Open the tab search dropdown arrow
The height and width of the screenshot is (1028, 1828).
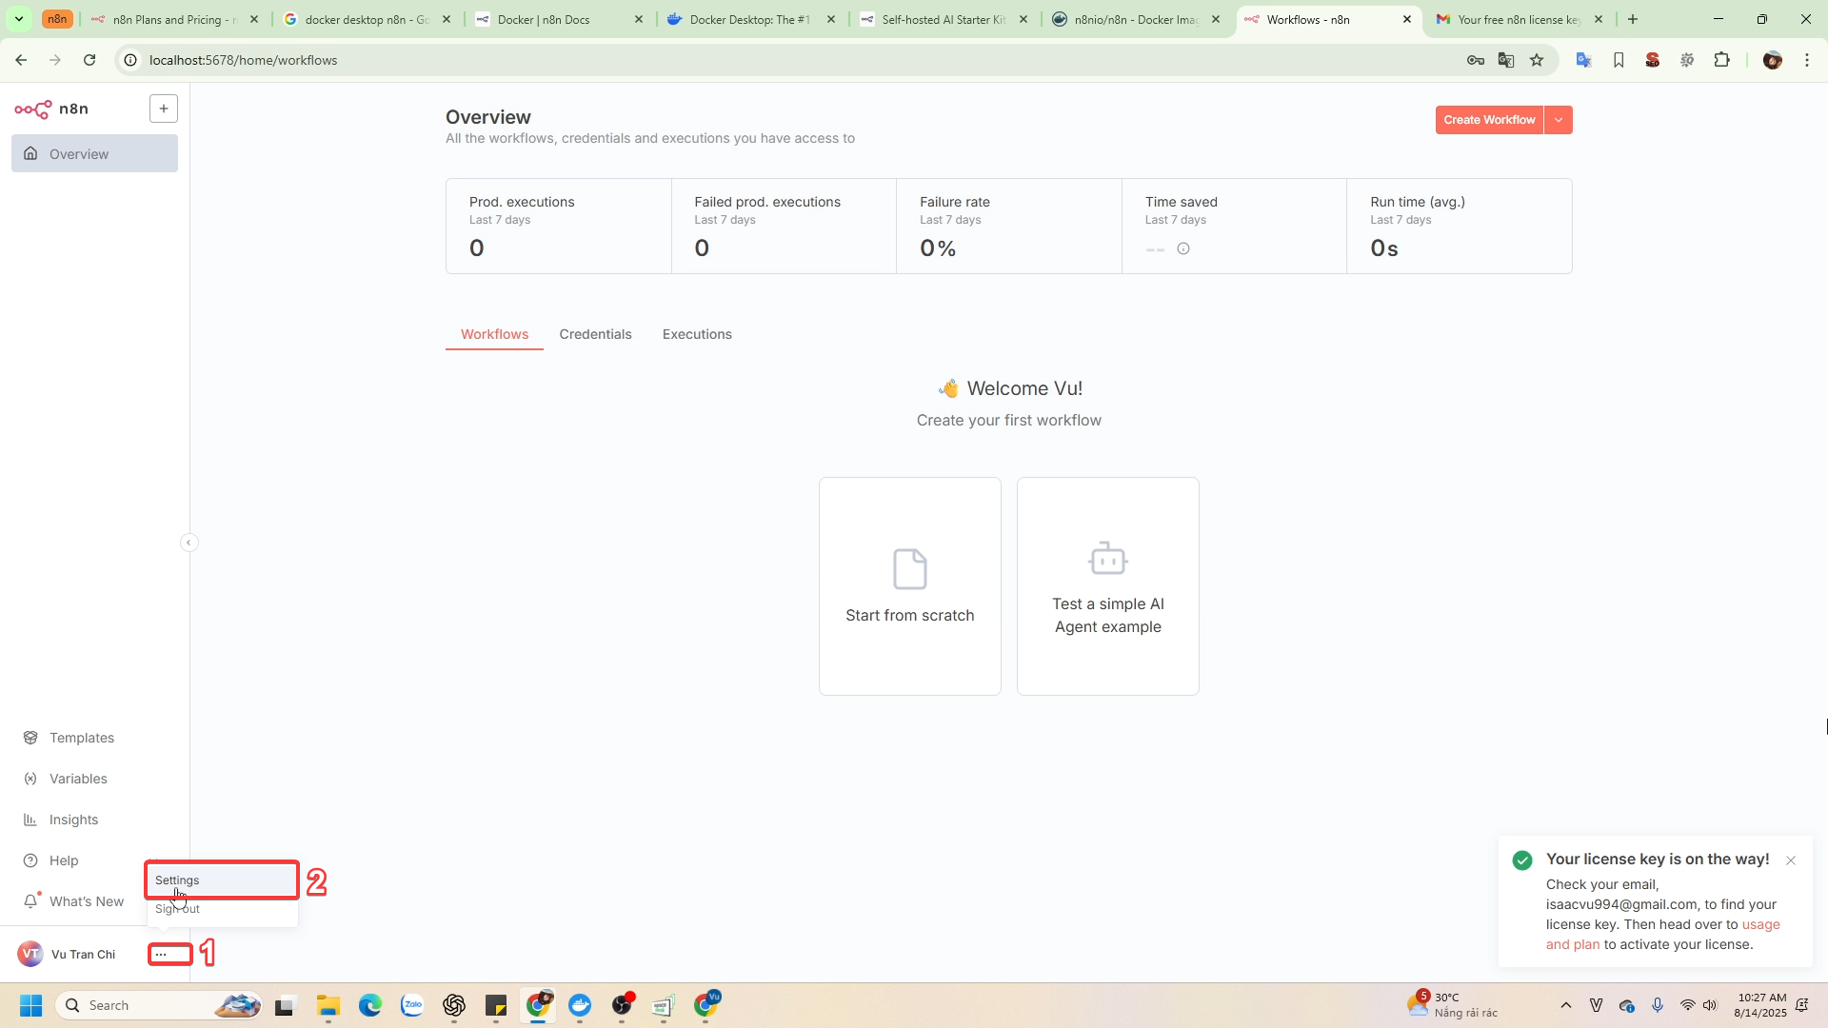(x=19, y=19)
